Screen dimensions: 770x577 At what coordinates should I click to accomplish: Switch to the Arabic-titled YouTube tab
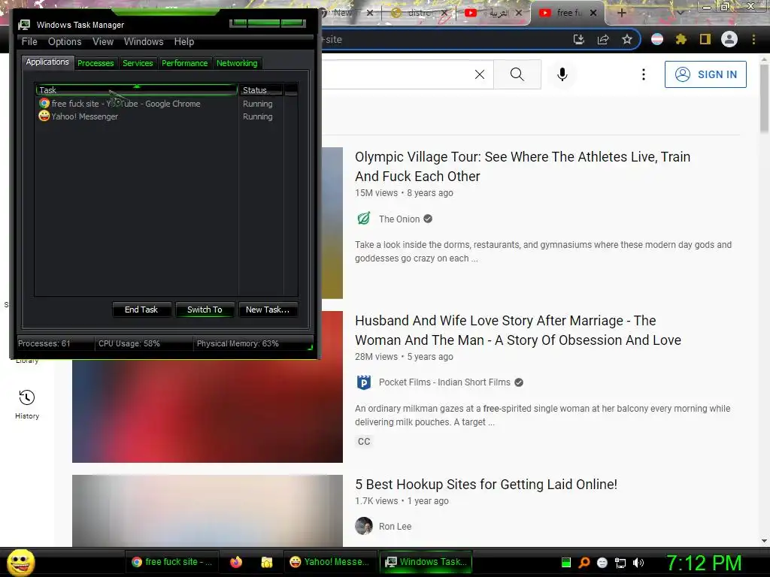click(x=493, y=13)
